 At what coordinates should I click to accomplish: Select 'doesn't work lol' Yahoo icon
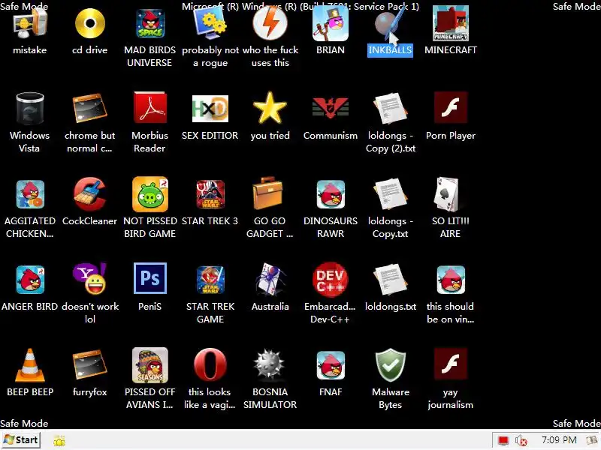coord(89,278)
